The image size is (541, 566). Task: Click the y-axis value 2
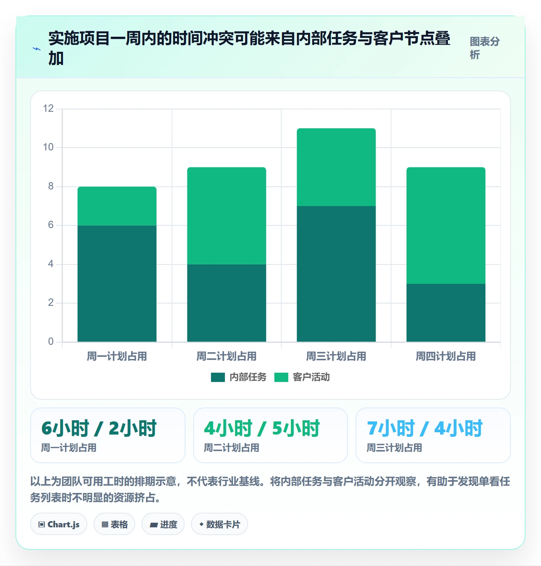pyautogui.click(x=51, y=303)
